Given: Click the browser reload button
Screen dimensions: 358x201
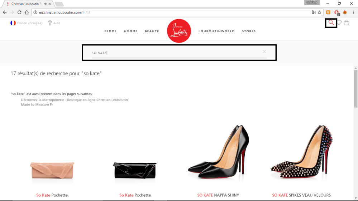Looking at the screenshot, I should pyautogui.click(x=19, y=12).
